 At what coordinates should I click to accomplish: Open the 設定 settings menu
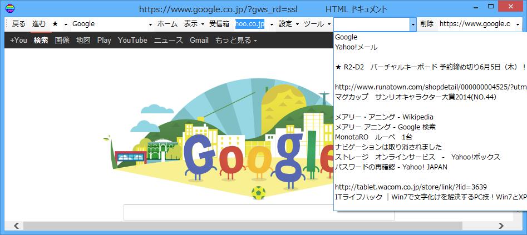point(289,24)
